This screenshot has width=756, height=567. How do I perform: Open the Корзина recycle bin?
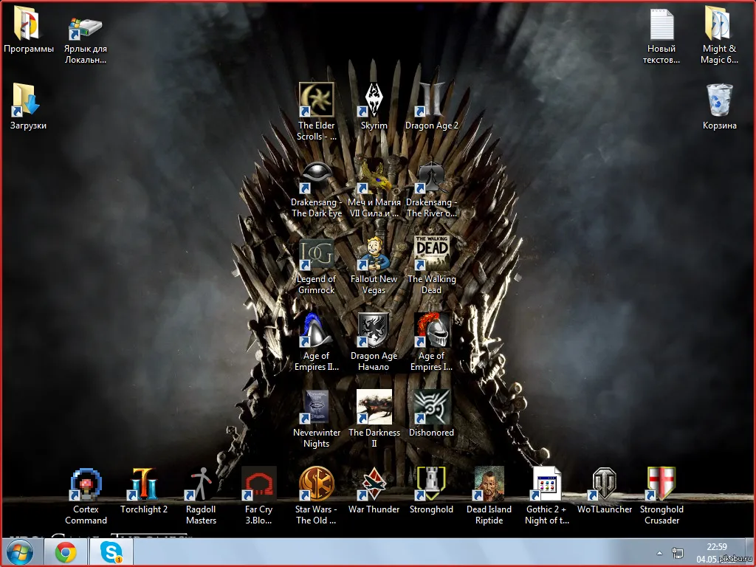[719, 100]
